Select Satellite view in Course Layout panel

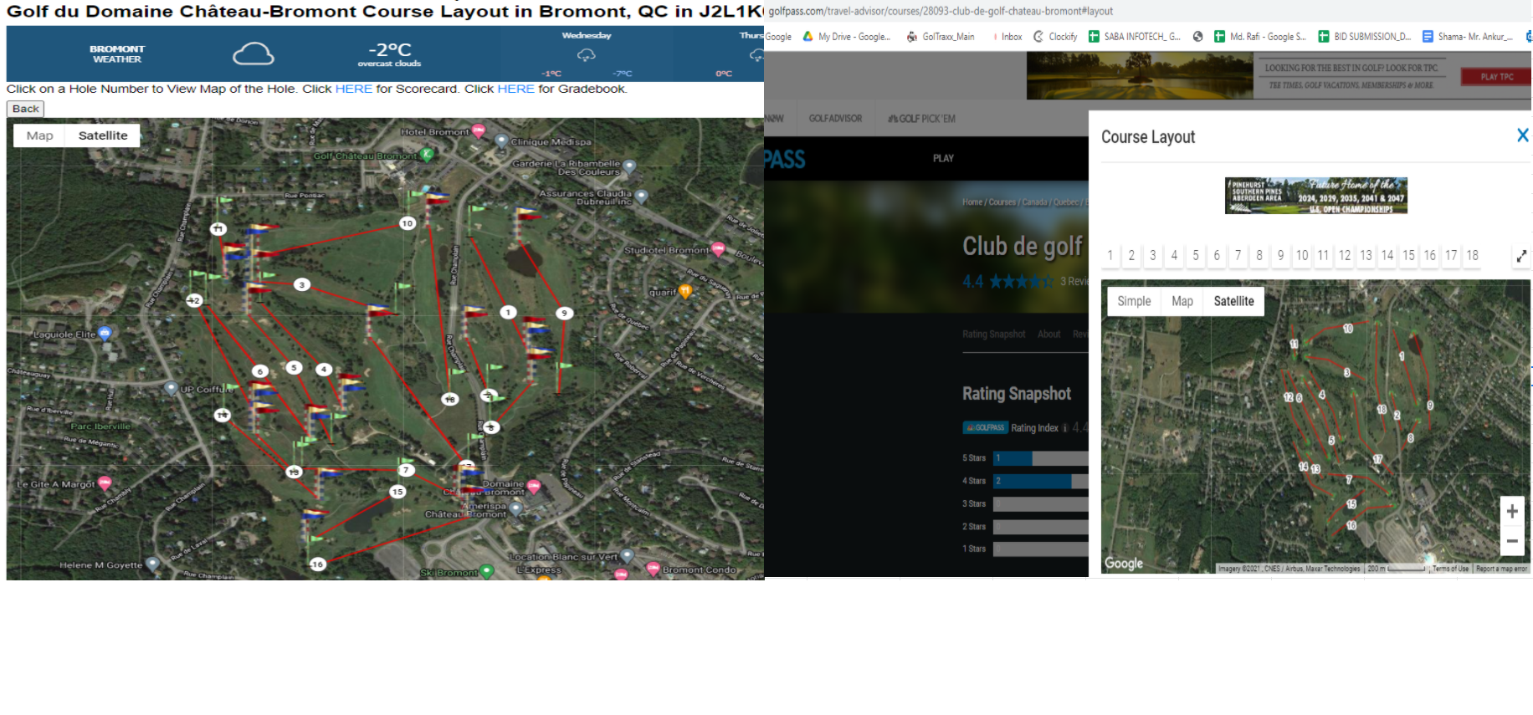click(1233, 301)
